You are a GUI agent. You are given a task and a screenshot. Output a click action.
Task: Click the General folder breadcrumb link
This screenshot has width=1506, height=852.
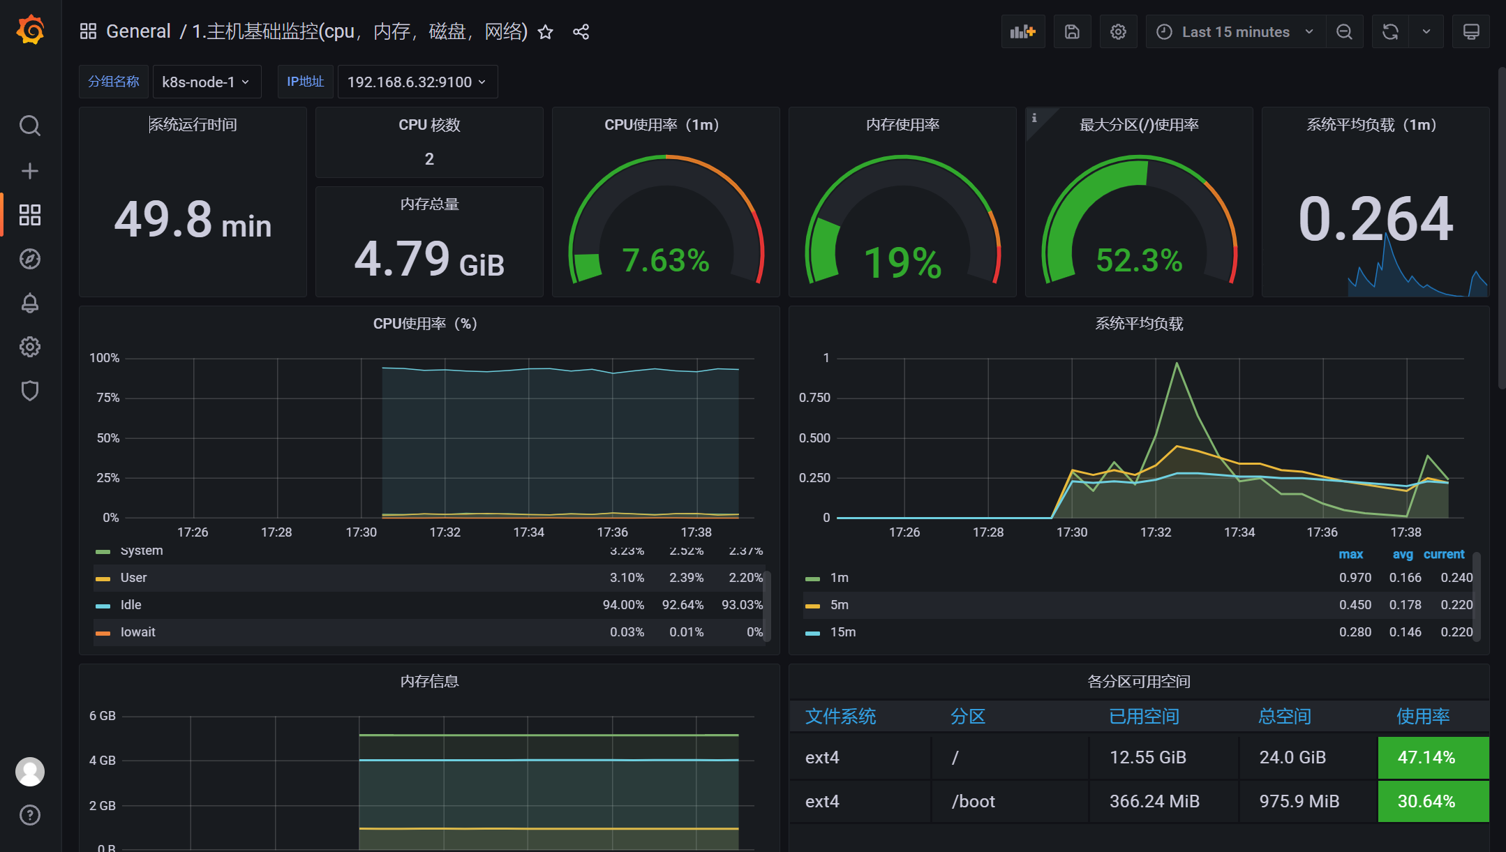pos(138,32)
